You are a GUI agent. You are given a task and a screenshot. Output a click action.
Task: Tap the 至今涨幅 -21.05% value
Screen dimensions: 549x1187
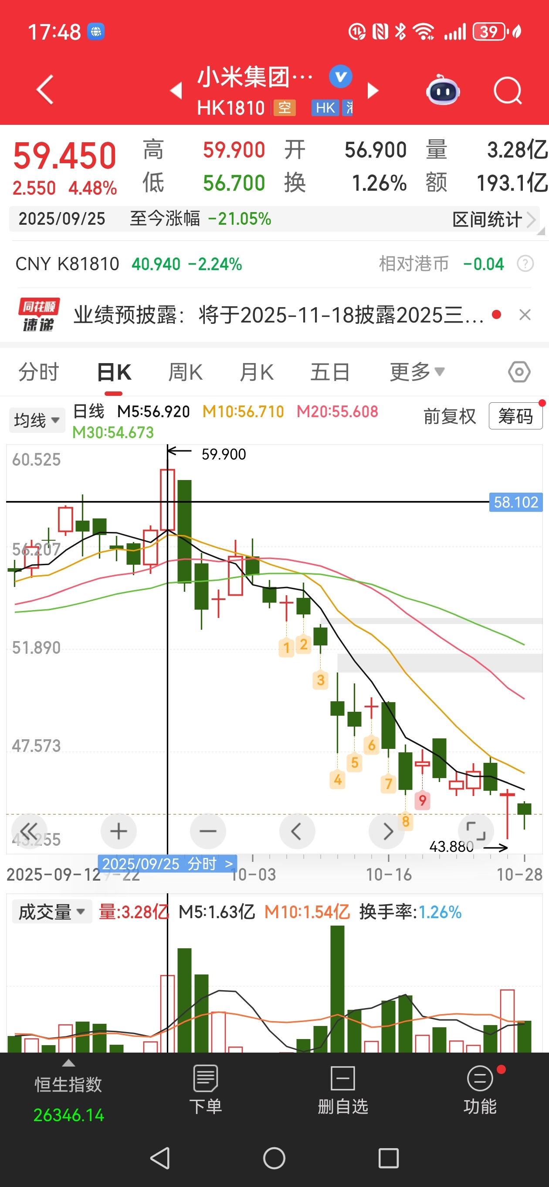(x=239, y=219)
